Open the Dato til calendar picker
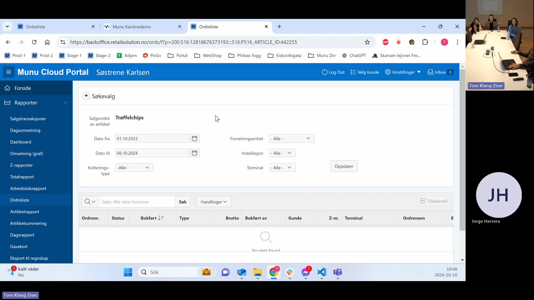The image size is (534, 300). [194, 153]
